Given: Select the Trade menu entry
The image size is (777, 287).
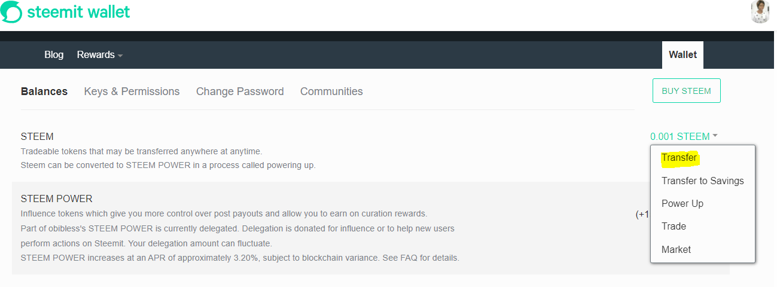Looking at the screenshot, I should pos(674,226).
